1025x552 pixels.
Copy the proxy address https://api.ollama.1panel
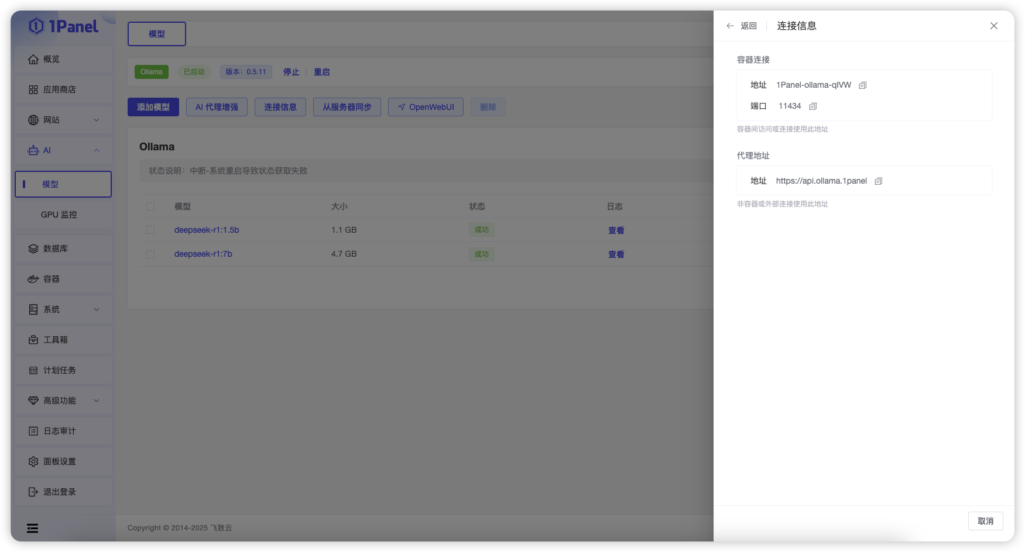coord(878,181)
